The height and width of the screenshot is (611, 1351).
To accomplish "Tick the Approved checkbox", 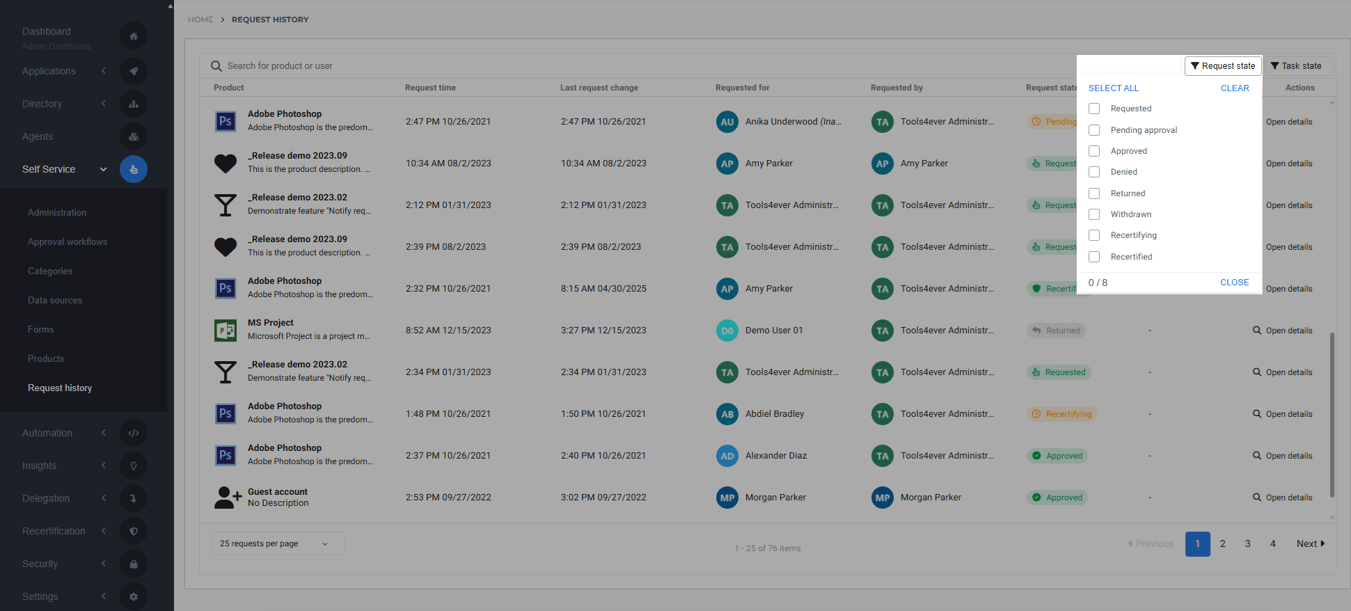I will (1094, 151).
